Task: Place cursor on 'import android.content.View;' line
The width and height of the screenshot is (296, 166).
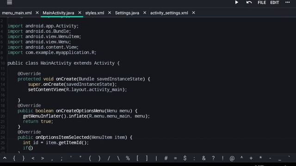Action: click(x=43, y=47)
